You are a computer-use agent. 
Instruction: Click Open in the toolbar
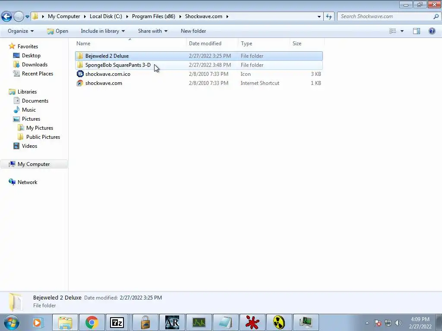pos(57,31)
